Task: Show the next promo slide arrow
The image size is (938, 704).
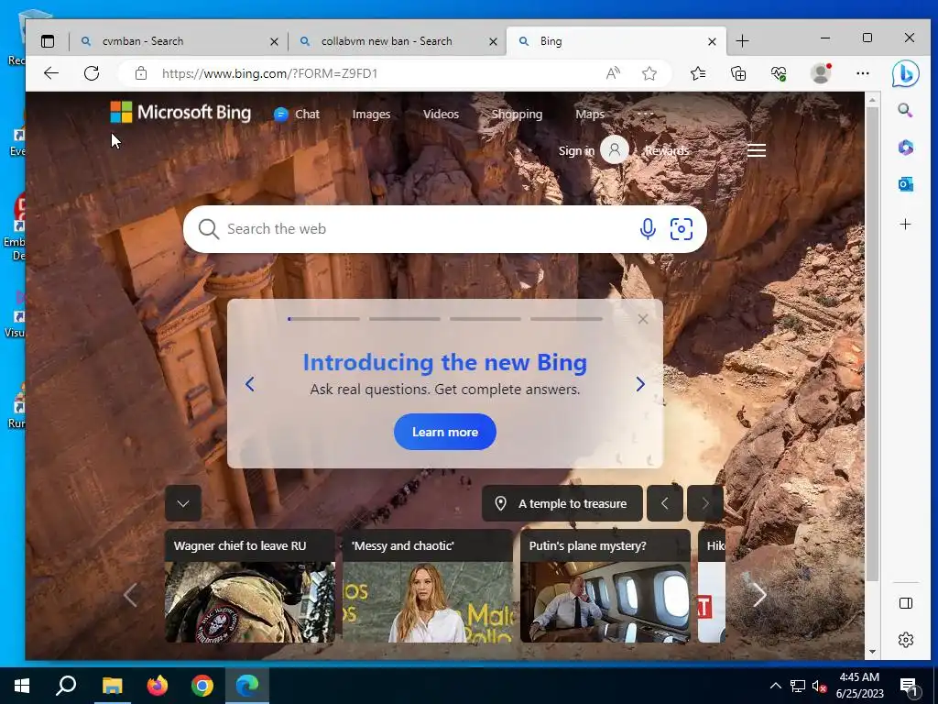Action: pyautogui.click(x=640, y=384)
